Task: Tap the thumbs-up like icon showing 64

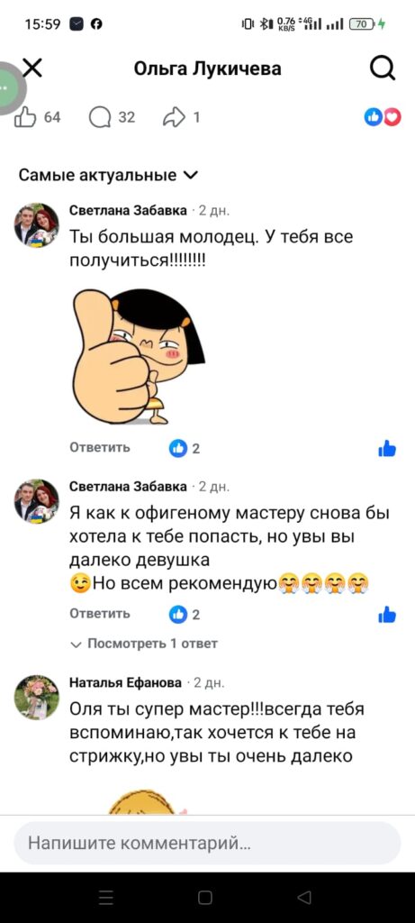Action: tap(26, 117)
